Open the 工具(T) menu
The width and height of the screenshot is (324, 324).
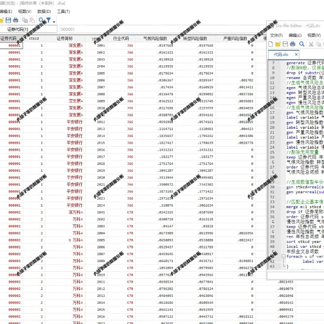pos(63,12)
